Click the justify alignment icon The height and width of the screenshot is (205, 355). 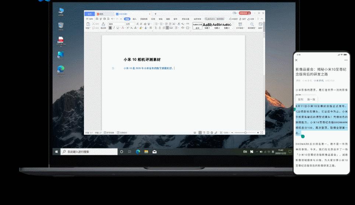(x=167, y=28)
